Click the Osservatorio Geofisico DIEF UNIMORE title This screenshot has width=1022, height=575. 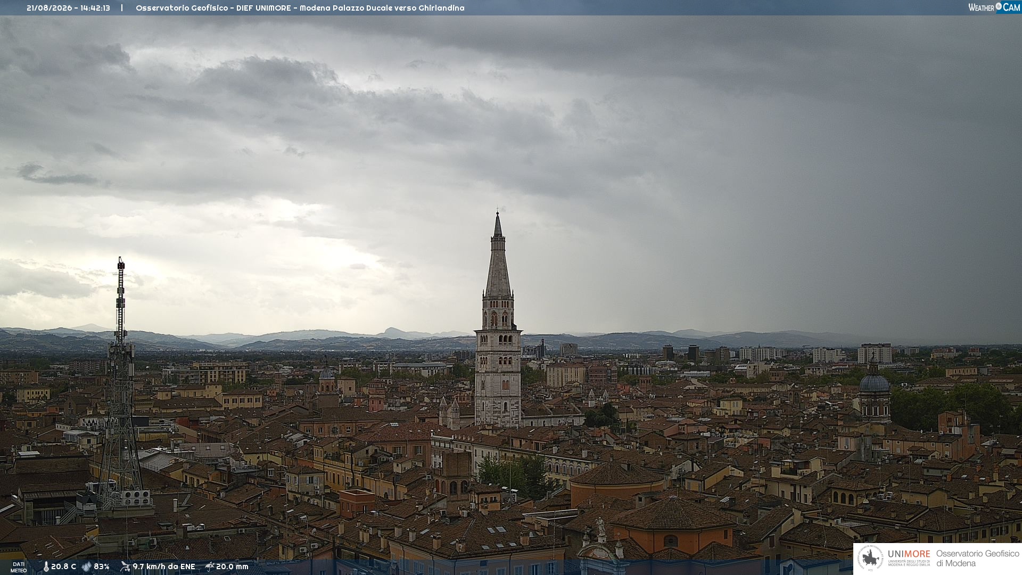213,8
